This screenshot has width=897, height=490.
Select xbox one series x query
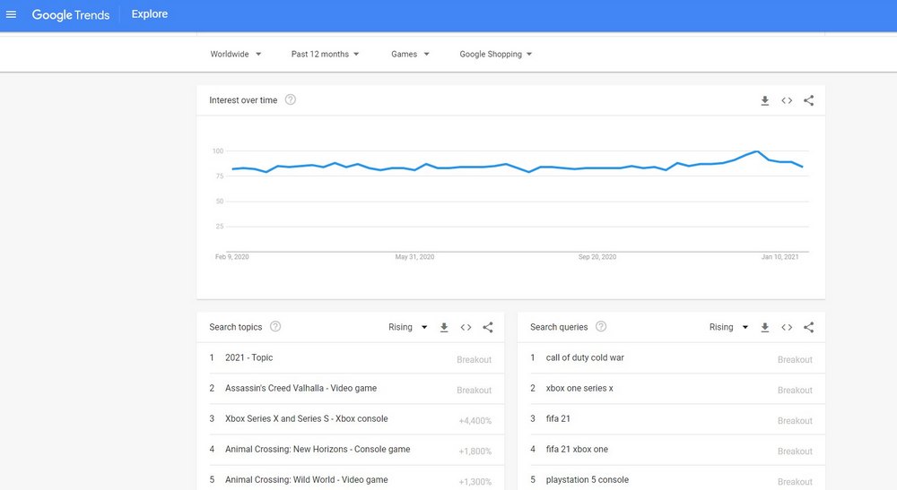671,389
